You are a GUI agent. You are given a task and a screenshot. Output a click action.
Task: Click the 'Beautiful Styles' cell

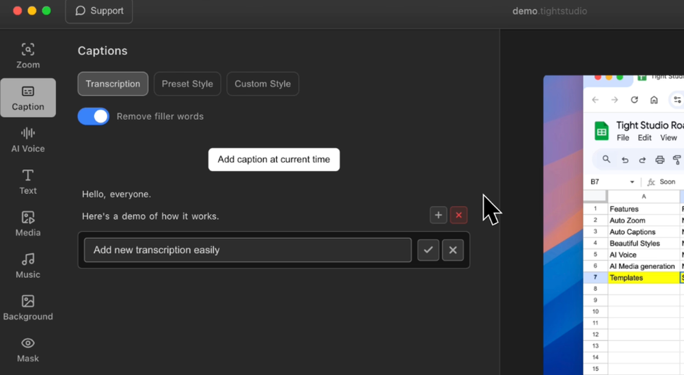click(x=644, y=243)
